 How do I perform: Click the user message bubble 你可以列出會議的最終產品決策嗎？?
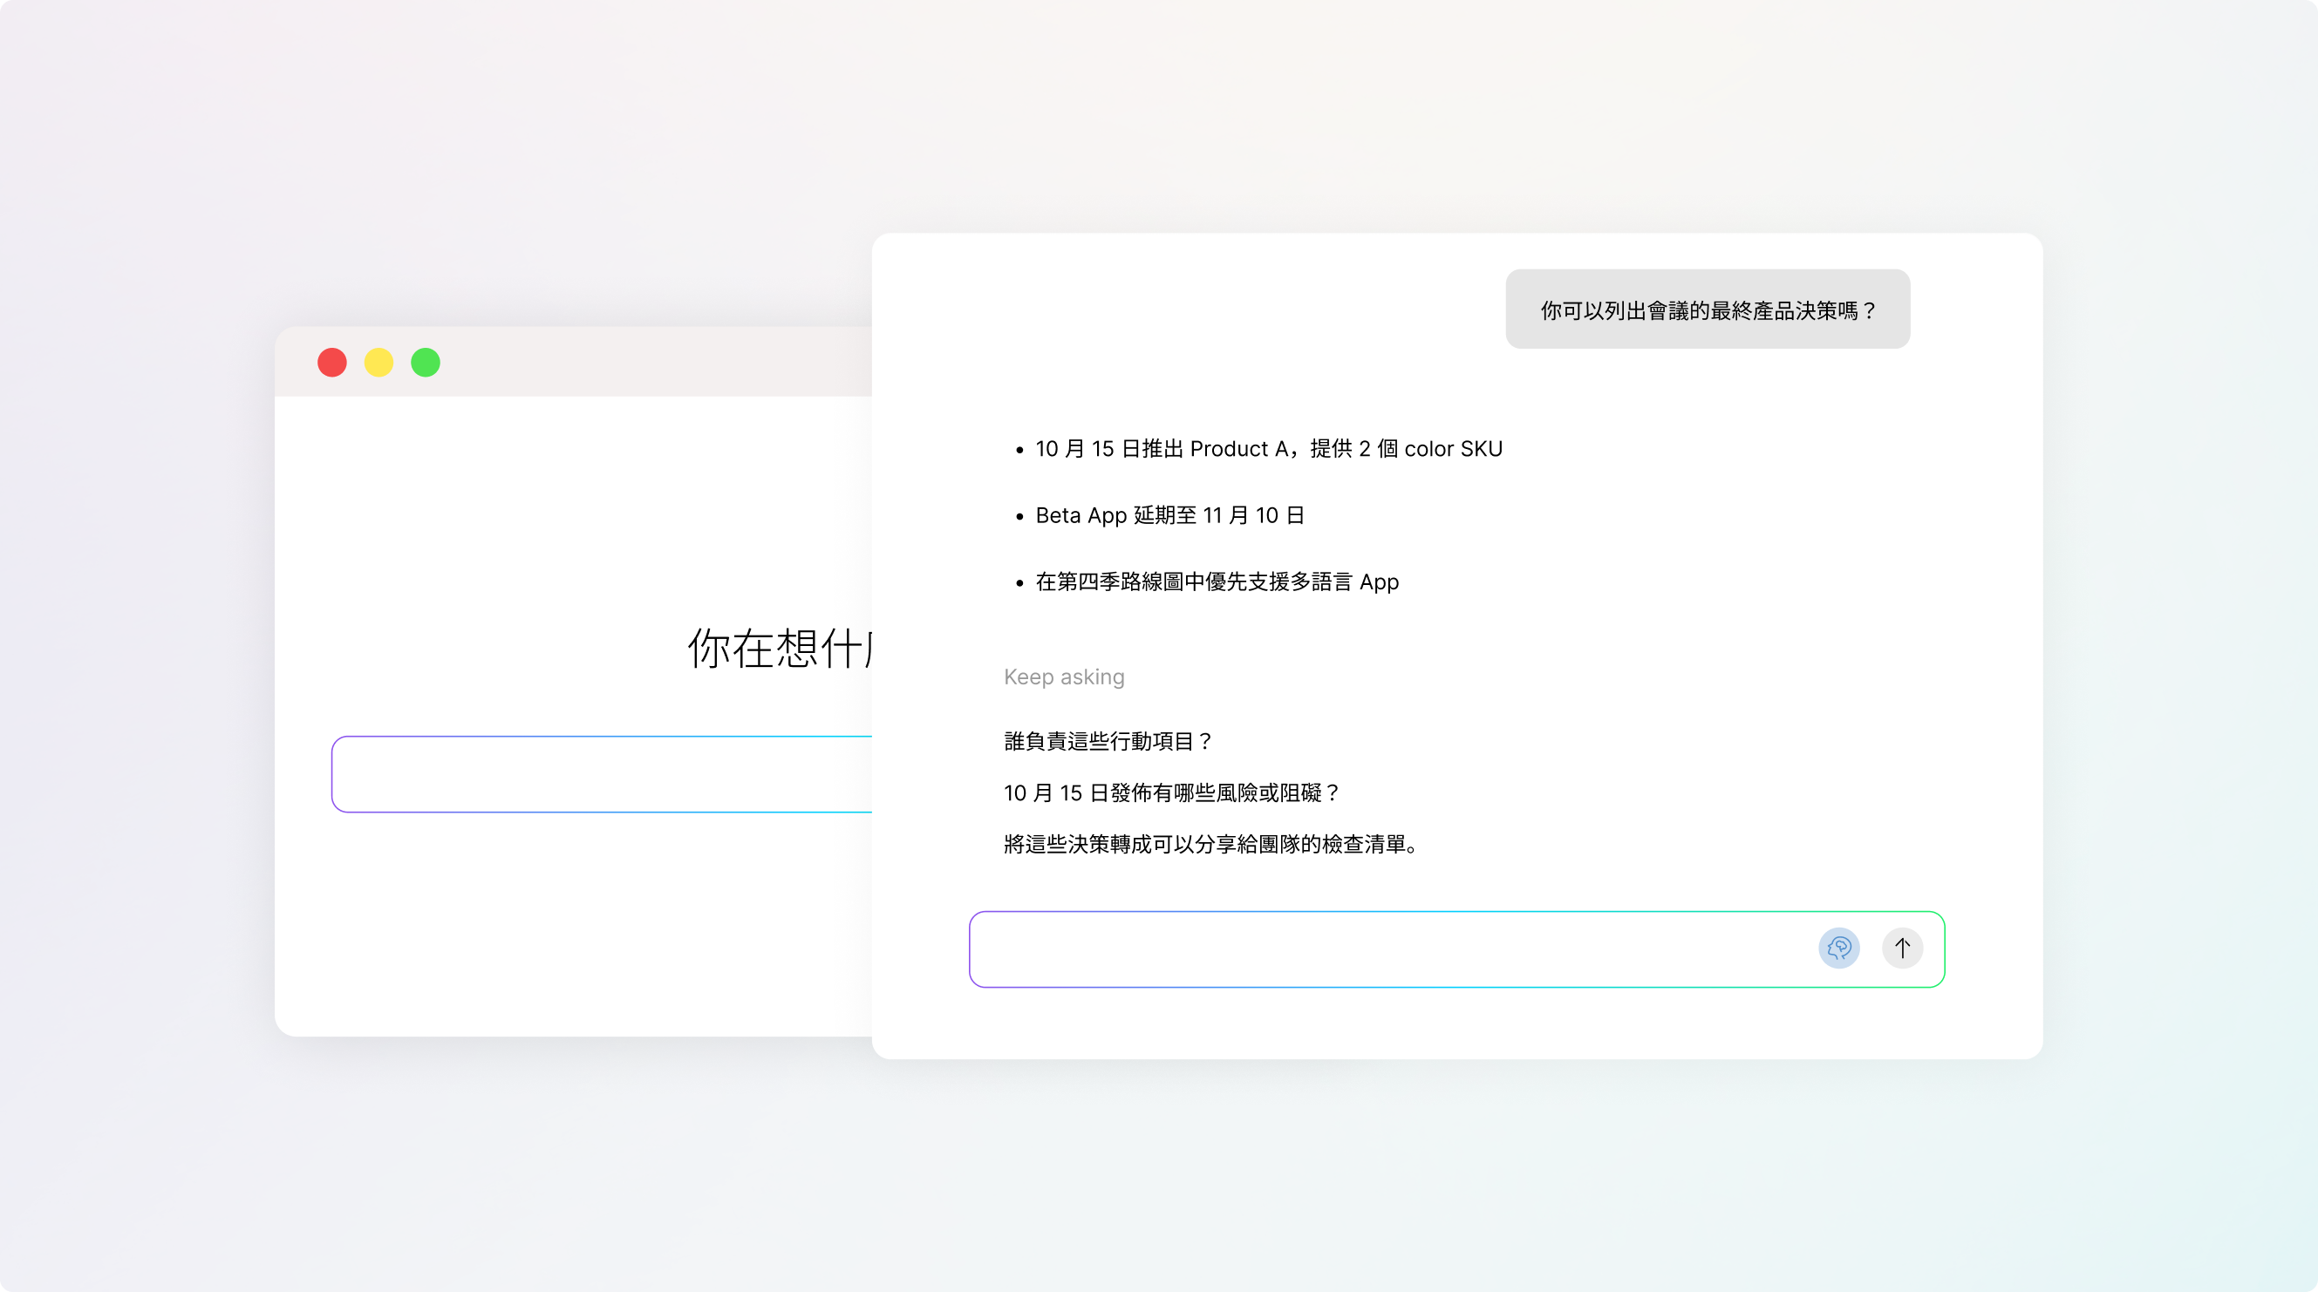[x=1707, y=310]
